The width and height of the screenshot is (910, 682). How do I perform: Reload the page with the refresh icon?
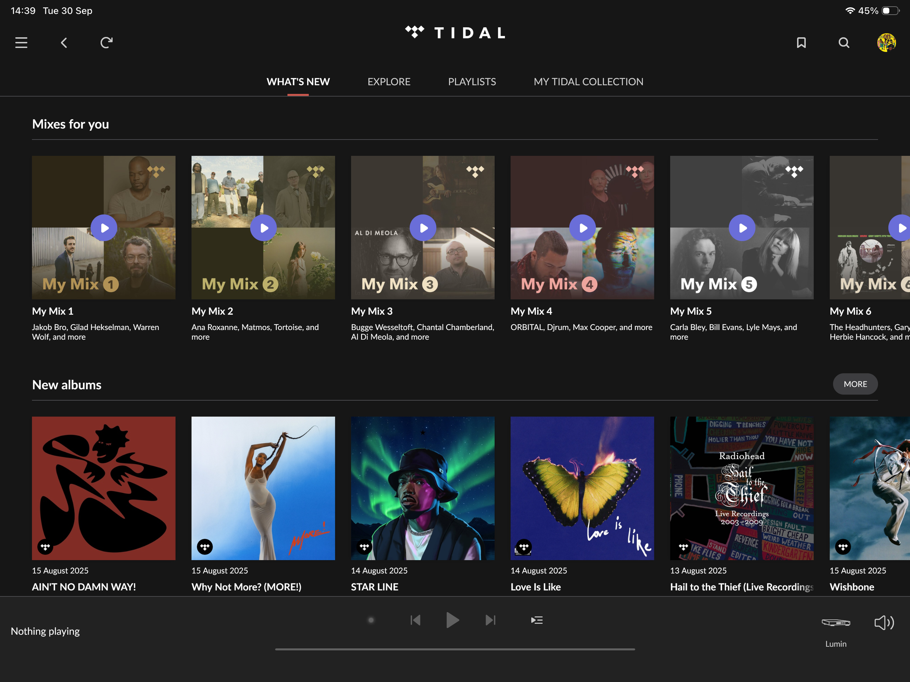[107, 43]
